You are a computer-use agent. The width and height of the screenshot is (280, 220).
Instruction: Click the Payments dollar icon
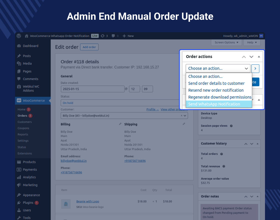point(19,170)
